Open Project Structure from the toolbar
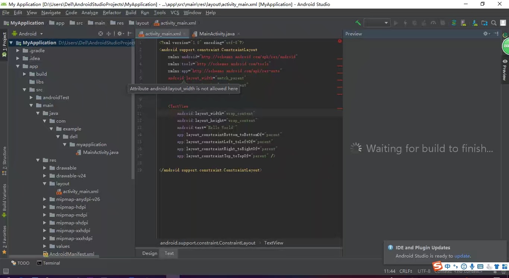The image size is (509, 278). pyautogui.click(x=485, y=23)
